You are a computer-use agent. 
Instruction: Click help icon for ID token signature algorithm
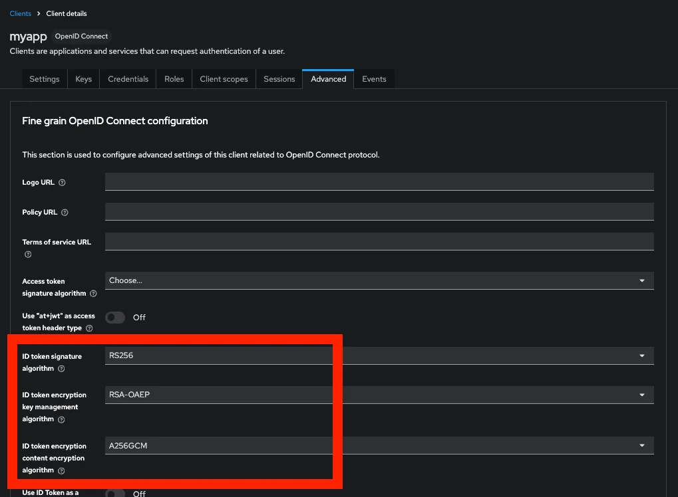61,369
